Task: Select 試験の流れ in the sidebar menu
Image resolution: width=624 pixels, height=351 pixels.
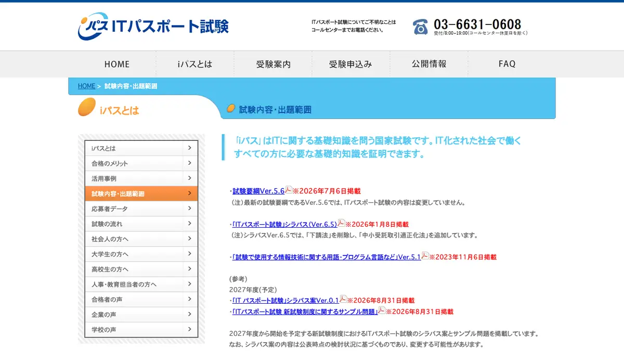Action: pos(141,224)
